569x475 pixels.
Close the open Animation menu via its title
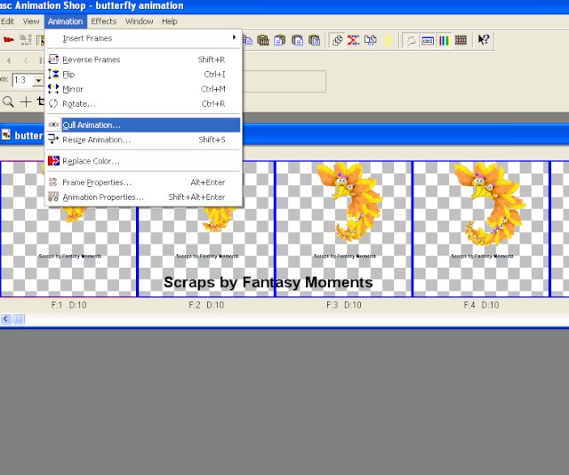pyautogui.click(x=65, y=21)
